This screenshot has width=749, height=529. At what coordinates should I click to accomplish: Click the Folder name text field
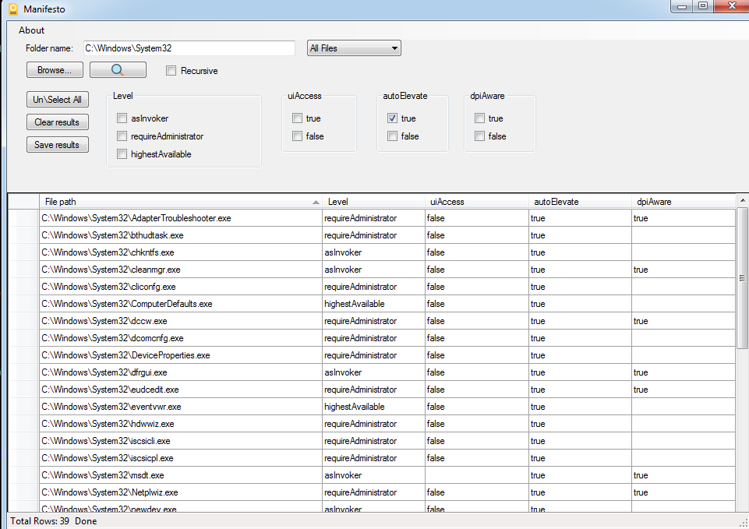189,48
